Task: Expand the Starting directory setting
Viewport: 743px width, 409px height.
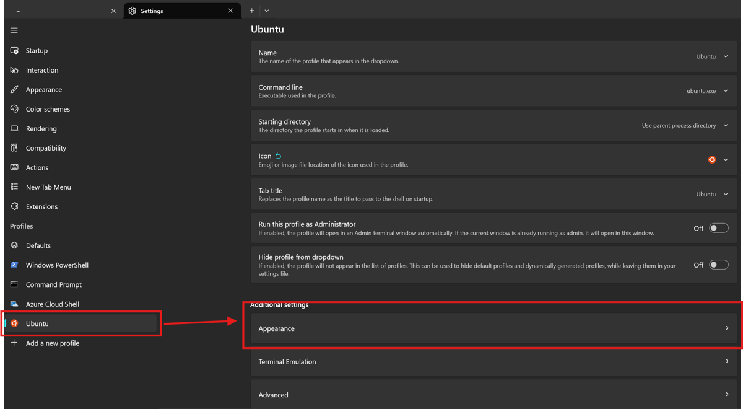Action: coord(494,126)
